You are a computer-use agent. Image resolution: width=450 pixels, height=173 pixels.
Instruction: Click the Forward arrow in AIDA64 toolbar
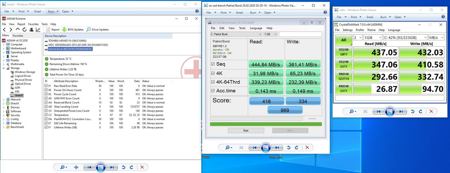11,29
